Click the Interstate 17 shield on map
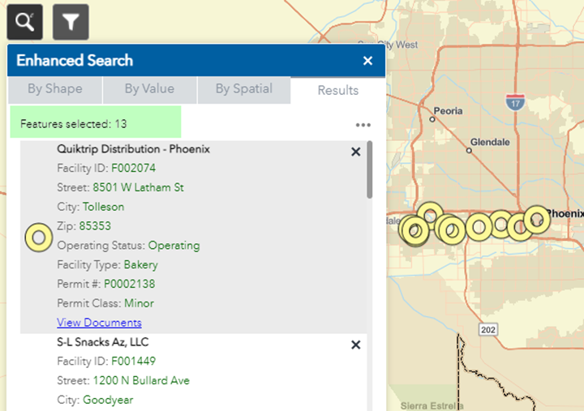This screenshot has height=411, width=584. pos(515,102)
